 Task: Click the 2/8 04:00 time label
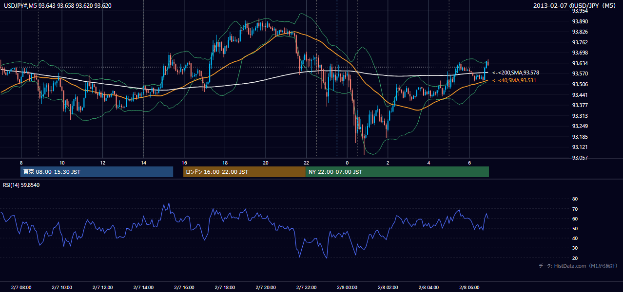[428, 287]
